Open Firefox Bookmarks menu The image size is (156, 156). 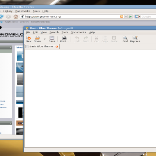pyautogui.click(x=23, y=11)
